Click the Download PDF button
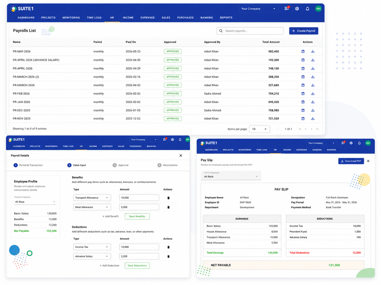Screen dimensions: 381x285 (351, 161)
